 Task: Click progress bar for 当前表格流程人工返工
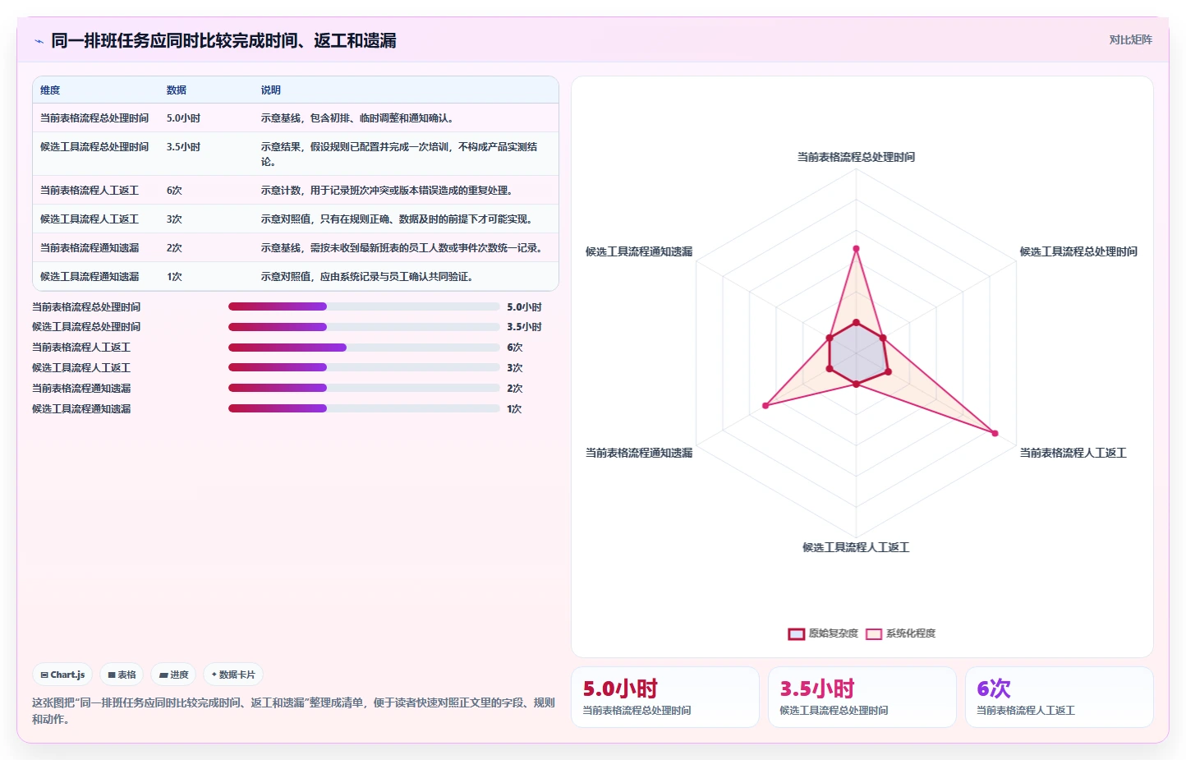364,348
